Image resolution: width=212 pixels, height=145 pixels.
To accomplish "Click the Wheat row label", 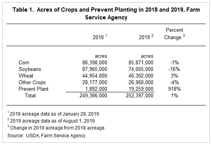I will [26, 76].
